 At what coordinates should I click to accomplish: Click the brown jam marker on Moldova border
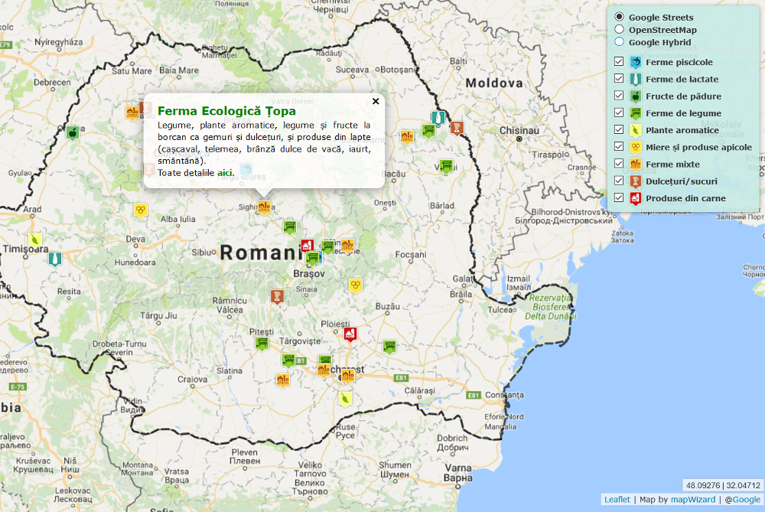point(457,128)
